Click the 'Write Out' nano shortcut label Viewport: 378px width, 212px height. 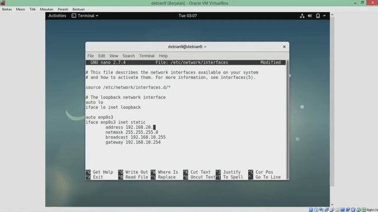coord(136,172)
